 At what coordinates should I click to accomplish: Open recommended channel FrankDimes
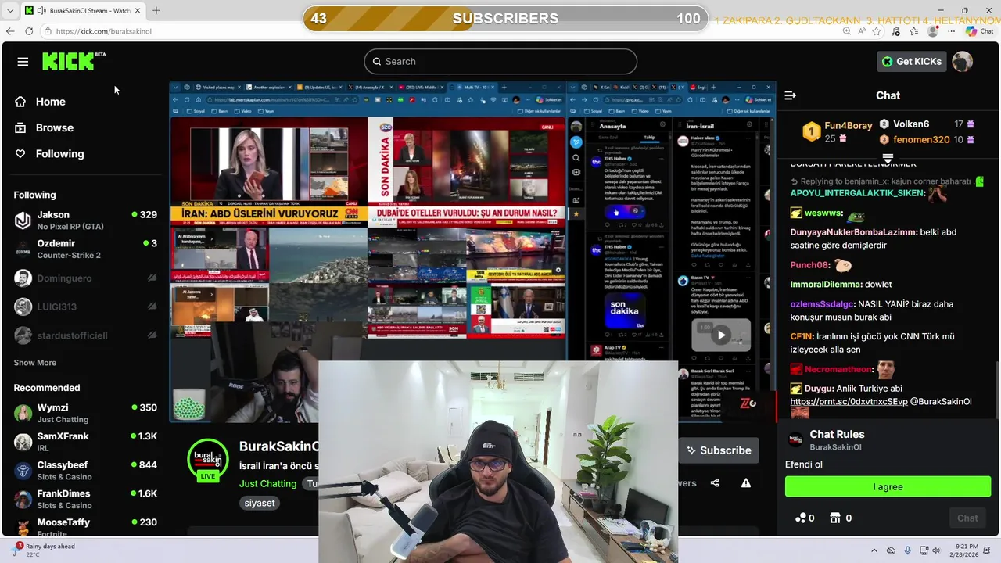click(x=85, y=499)
